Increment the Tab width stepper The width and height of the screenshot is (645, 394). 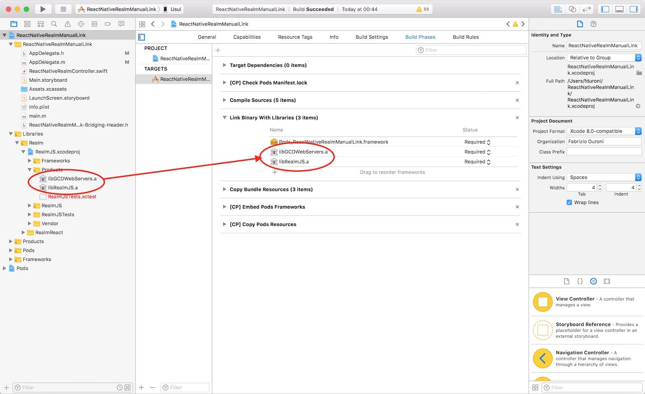[x=600, y=186]
